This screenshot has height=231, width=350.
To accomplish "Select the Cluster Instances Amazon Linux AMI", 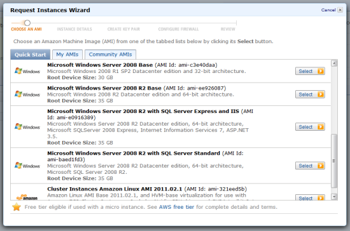I will coord(310,197).
